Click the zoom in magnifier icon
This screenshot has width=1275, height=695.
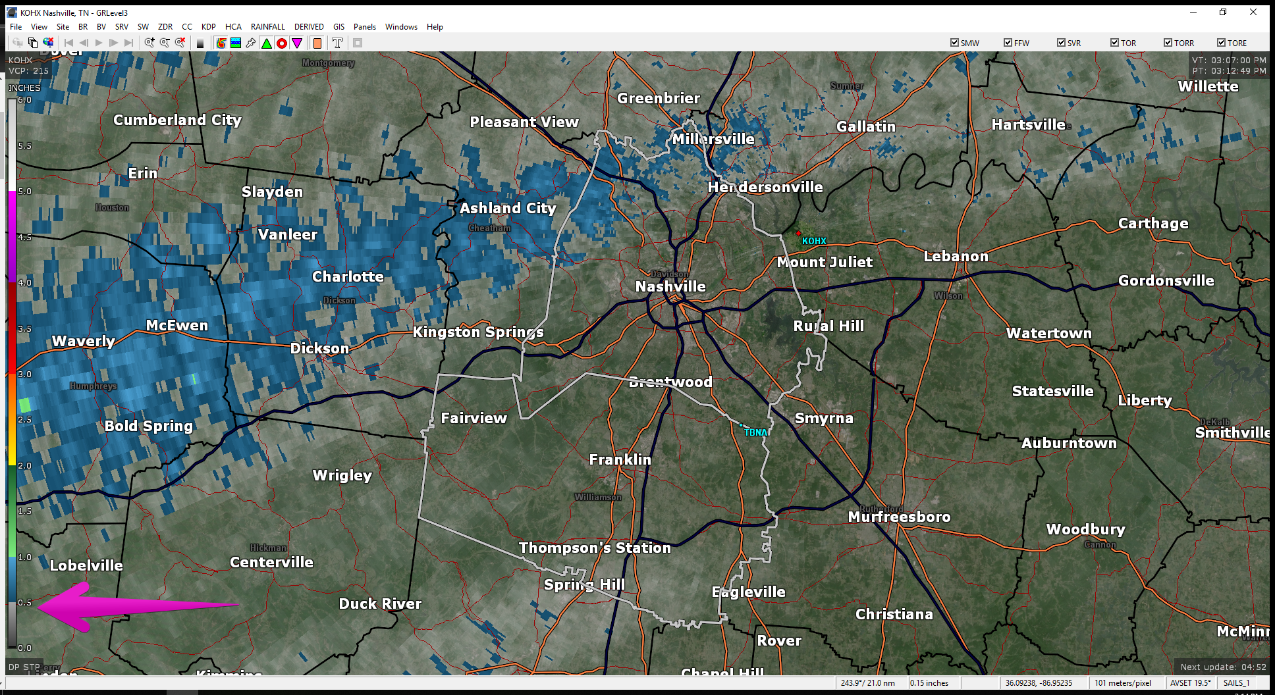pos(149,43)
